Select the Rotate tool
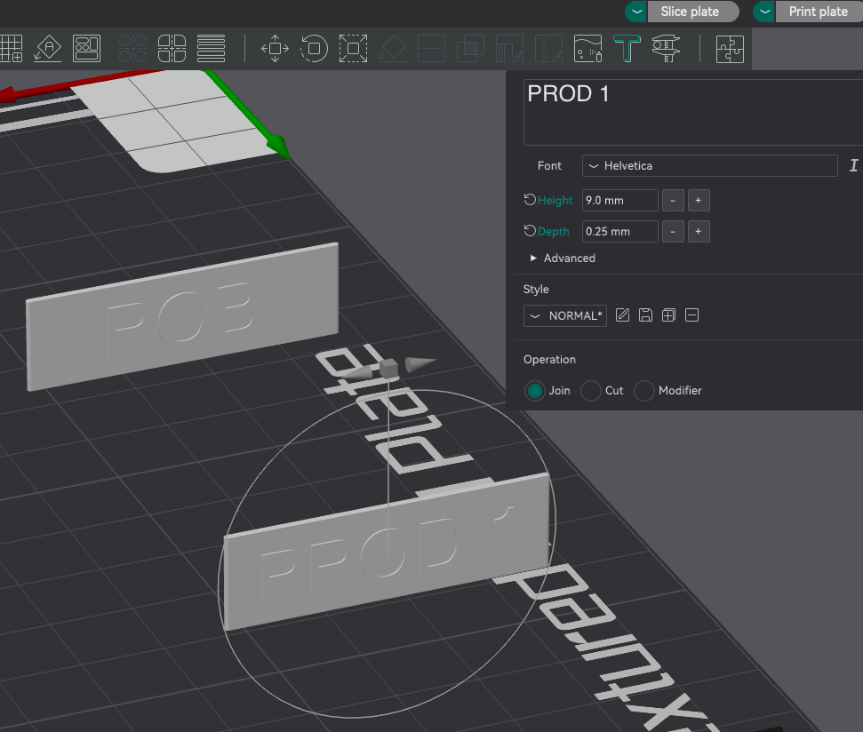This screenshot has width=863, height=732. [314, 48]
